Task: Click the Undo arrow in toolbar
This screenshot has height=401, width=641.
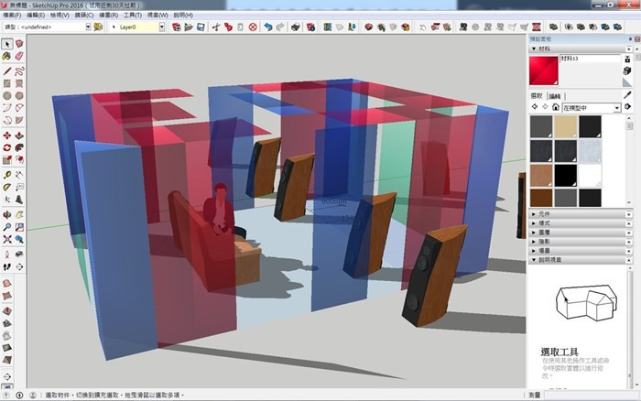Action: pyautogui.click(x=268, y=27)
